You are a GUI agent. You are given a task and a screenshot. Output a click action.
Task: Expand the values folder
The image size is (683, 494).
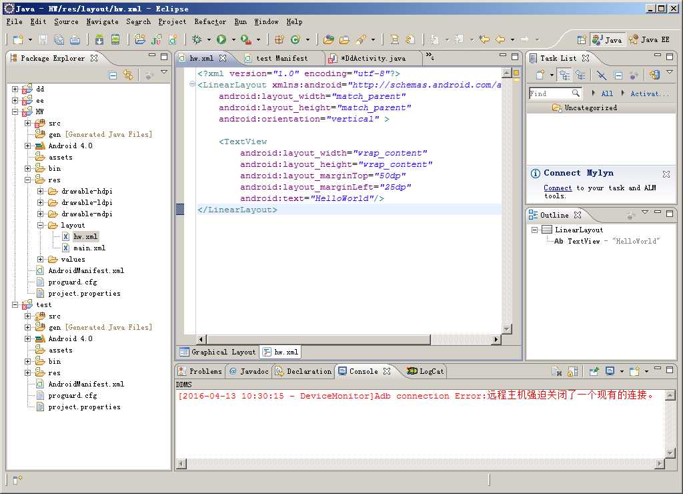point(41,259)
